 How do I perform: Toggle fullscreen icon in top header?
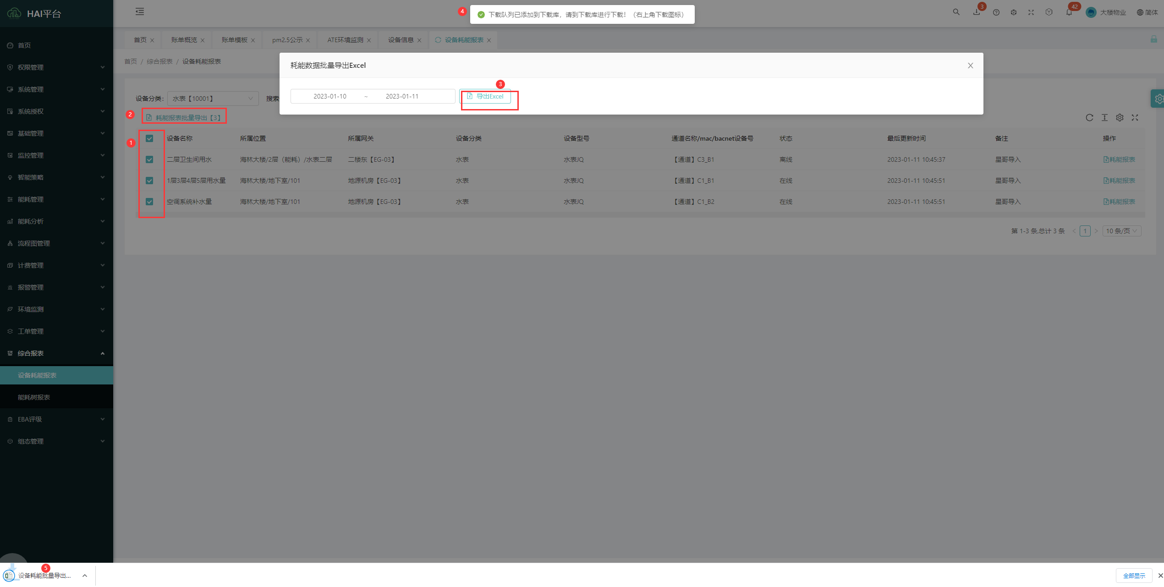click(1031, 12)
